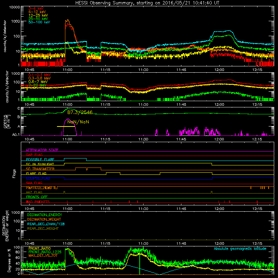The width and height of the screenshot is (278, 278).
Task: Click the 12:00 tick label under the MeV panel
Action: [x=219, y=105]
